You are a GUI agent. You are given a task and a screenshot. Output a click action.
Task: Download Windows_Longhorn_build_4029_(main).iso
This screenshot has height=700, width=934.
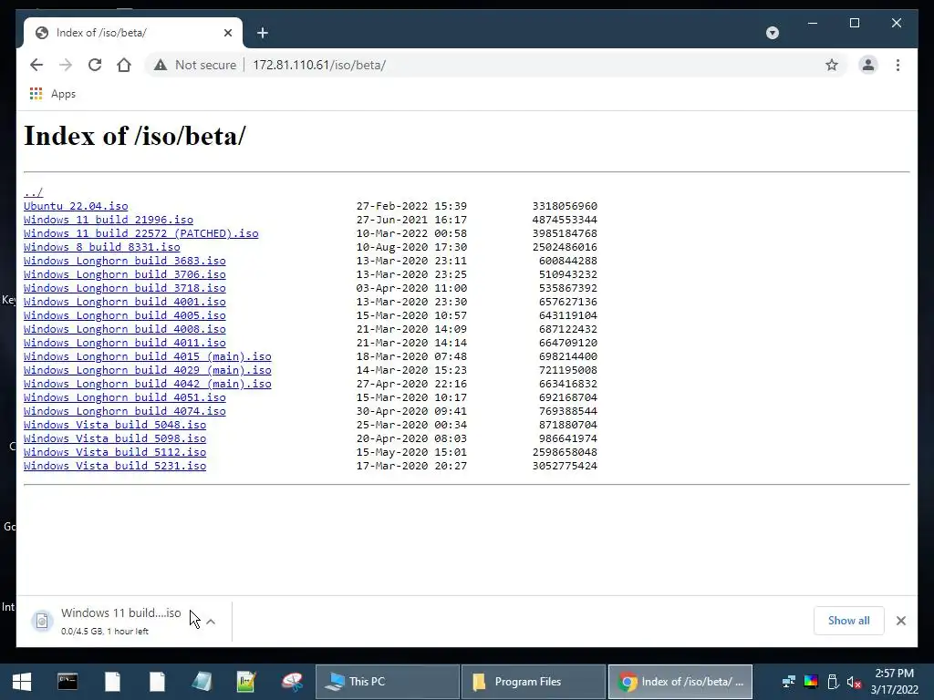[148, 370]
